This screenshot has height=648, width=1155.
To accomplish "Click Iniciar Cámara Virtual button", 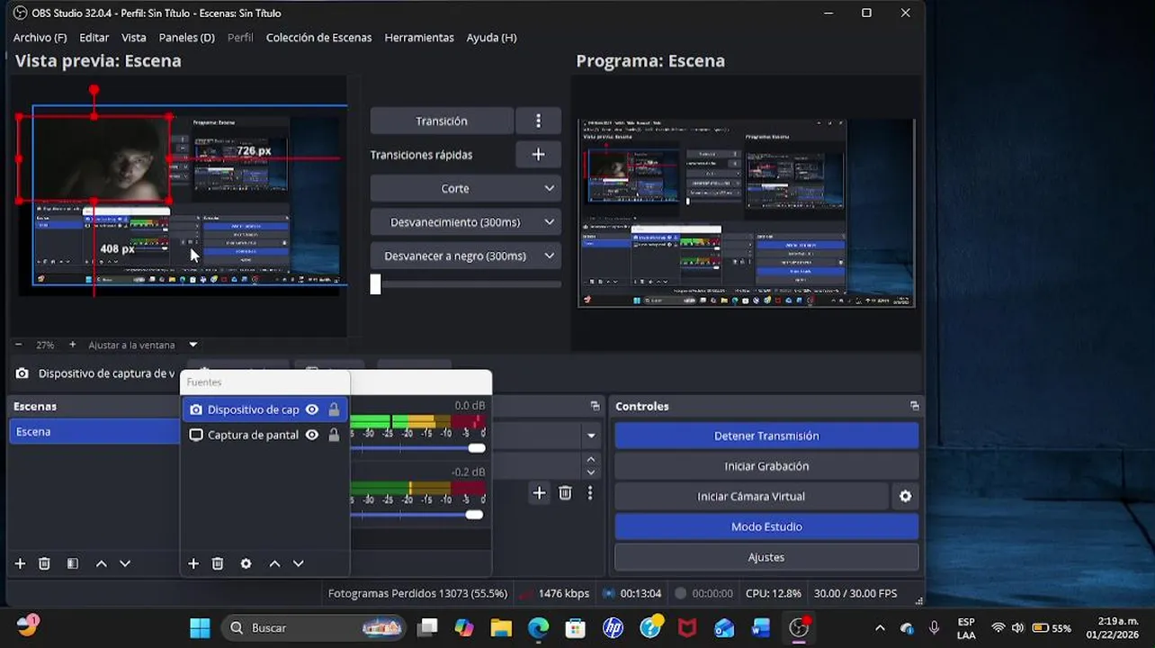I will (751, 496).
